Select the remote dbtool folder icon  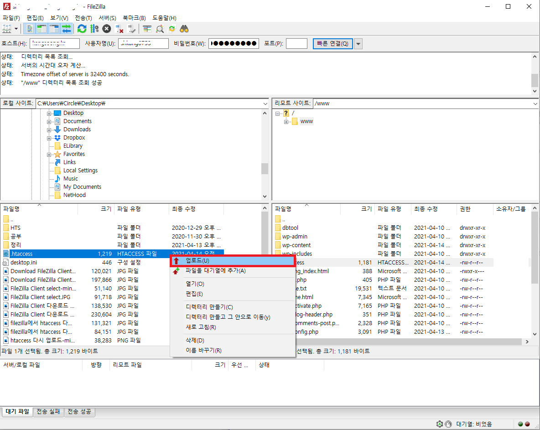pyautogui.click(x=278, y=228)
